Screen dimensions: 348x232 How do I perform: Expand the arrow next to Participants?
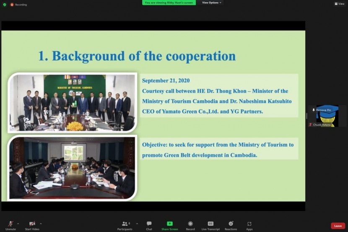tap(137, 224)
